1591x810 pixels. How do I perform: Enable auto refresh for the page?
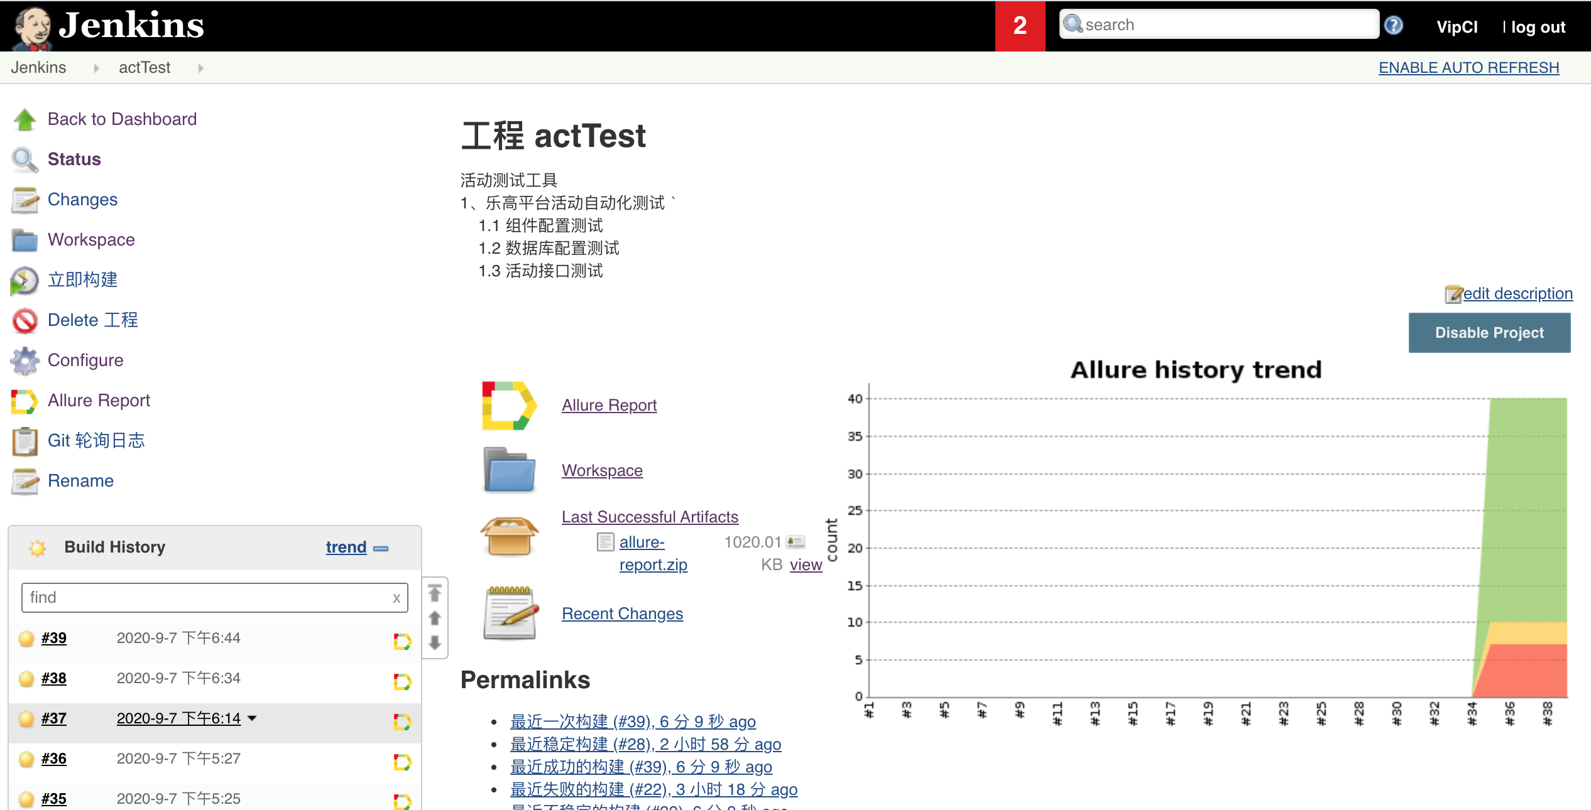tap(1468, 67)
